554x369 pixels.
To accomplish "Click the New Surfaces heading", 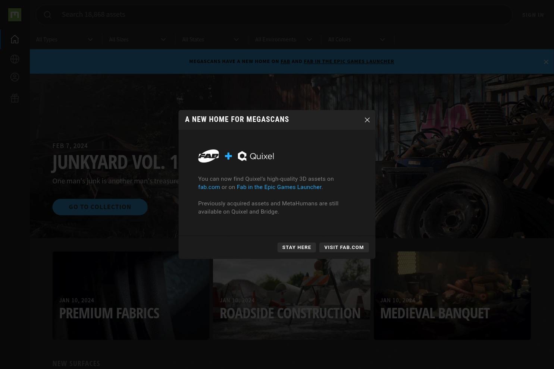I will tap(76, 363).
